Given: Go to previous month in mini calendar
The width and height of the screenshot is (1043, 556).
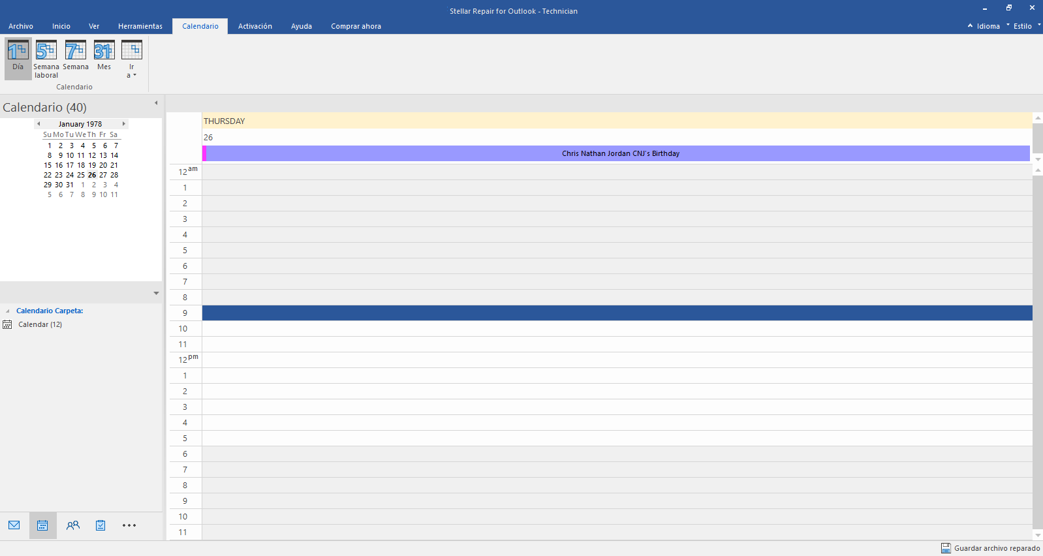Looking at the screenshot, I should pos(39,124).
